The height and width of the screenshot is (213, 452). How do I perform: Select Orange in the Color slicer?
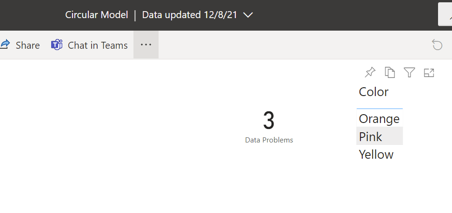(379, 119)
